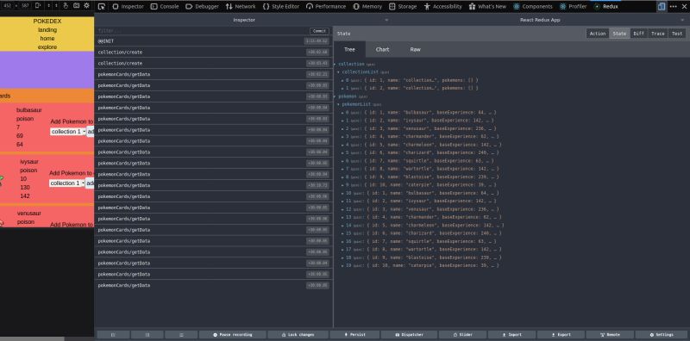The width and height of the screenshot is (690, 341).
Task: Open the Dispatcher
Action: click(409, 335)
